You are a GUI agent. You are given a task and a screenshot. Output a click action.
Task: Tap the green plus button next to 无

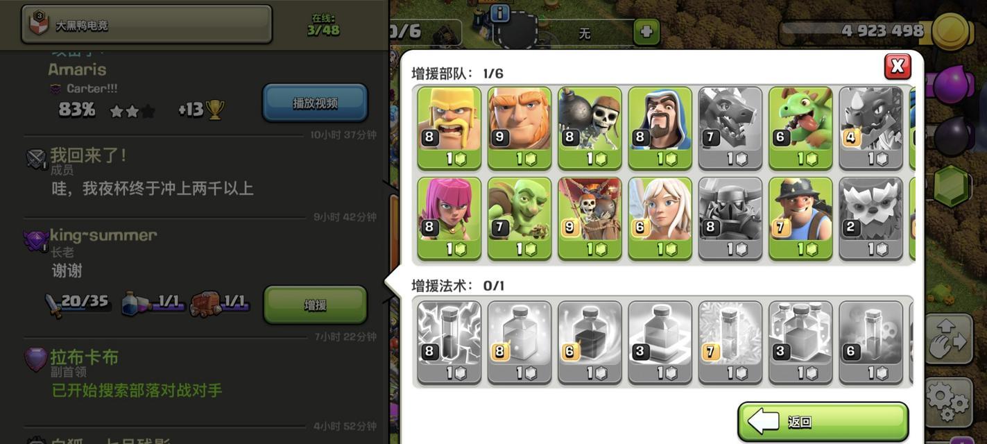[646, 32]
